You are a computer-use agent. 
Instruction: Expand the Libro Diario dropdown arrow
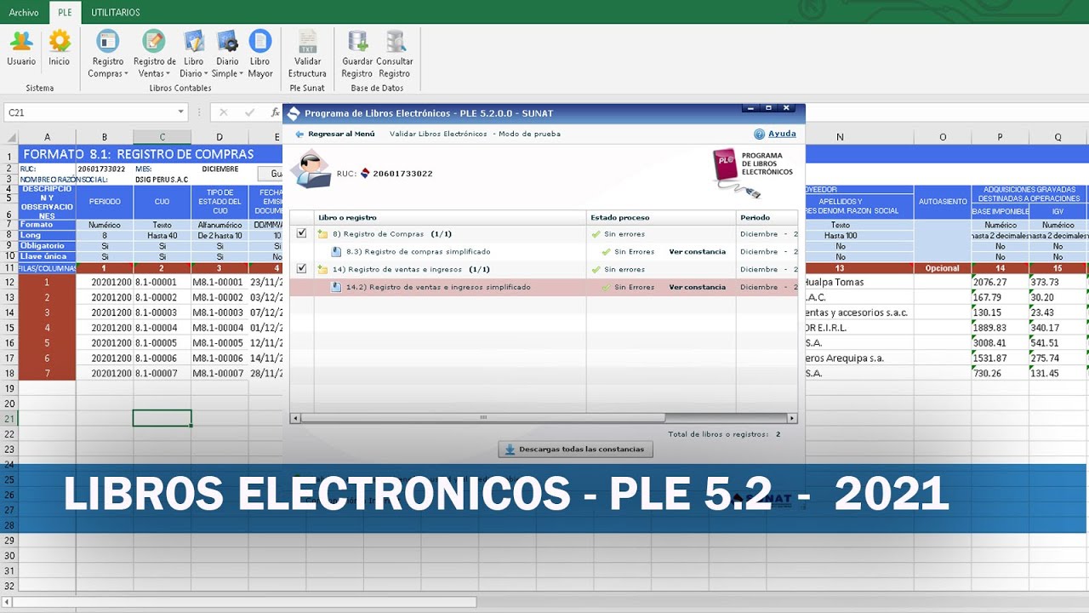(x=207, y=74)
